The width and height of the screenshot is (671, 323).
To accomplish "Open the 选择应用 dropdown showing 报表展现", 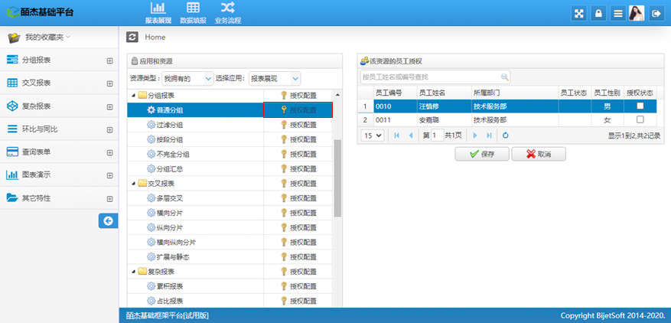I will (x=275, y=78).
